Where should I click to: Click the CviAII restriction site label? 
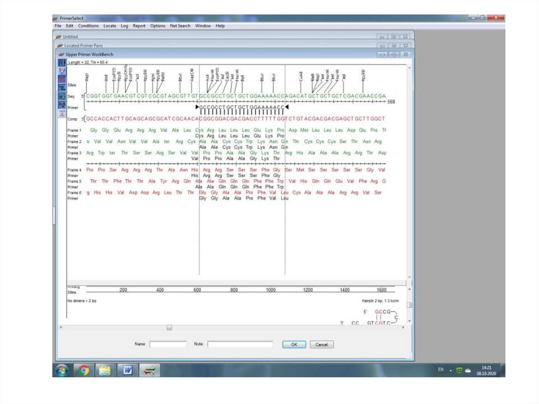tap(301, 76)
